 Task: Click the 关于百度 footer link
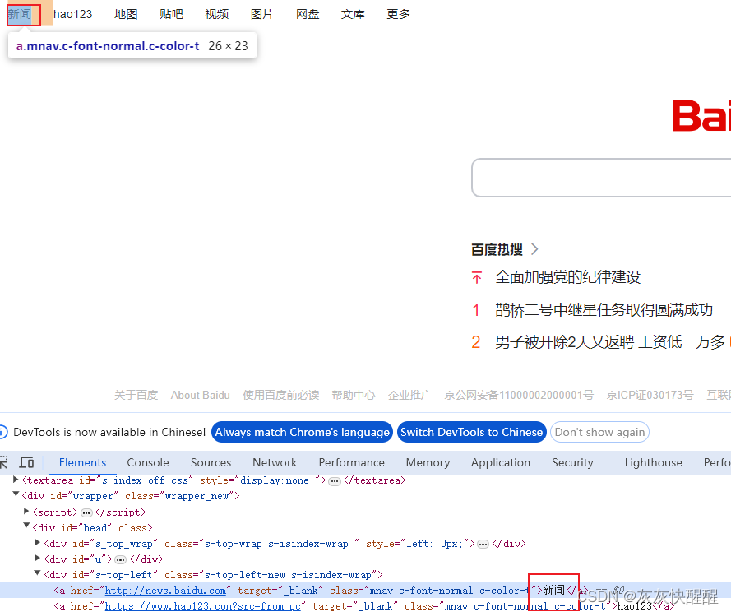coord(136,395)
